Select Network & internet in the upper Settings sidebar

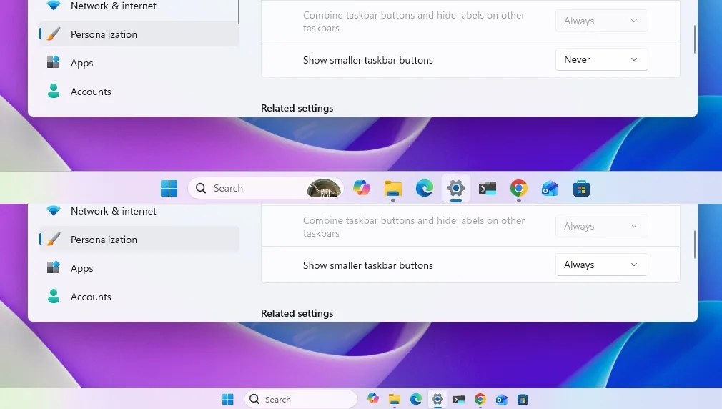[139, 6]
